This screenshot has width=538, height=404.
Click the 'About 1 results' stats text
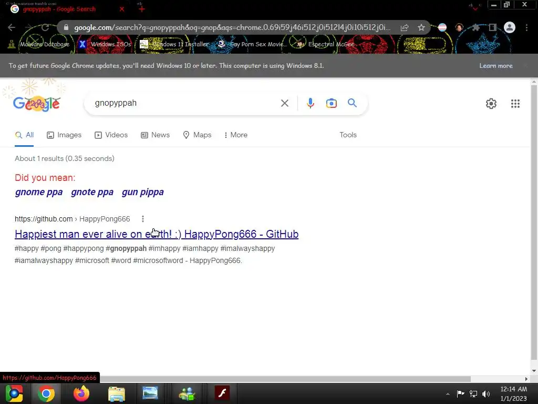click(65, 158)
